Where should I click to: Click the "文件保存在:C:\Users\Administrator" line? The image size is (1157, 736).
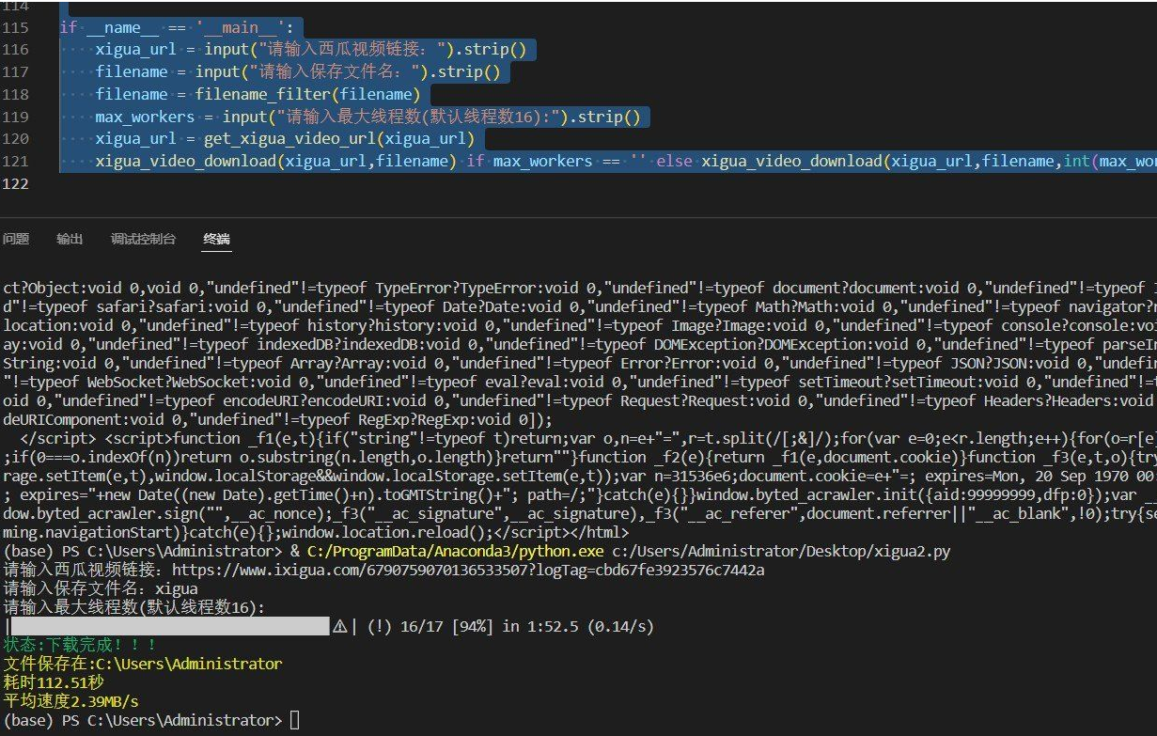[x=142, y=664]
